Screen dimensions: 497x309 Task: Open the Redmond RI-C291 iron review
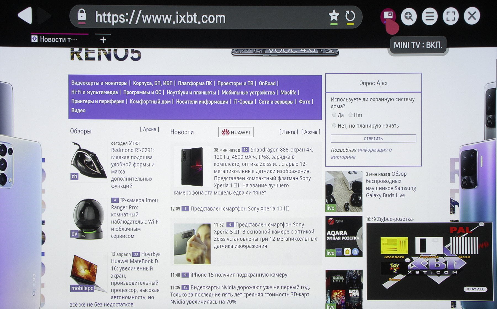(133, 164)
